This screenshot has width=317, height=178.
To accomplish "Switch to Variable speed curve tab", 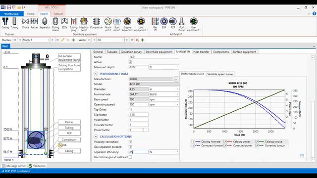I will coord(220,74).
